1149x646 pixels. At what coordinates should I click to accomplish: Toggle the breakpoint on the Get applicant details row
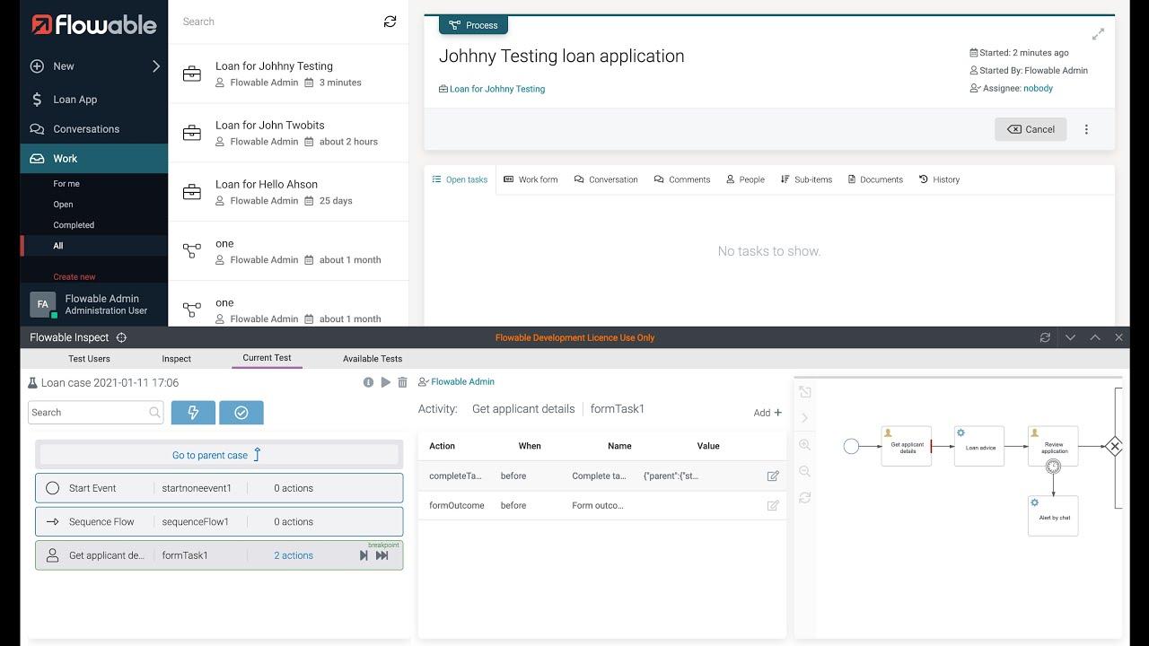point(383,545)
